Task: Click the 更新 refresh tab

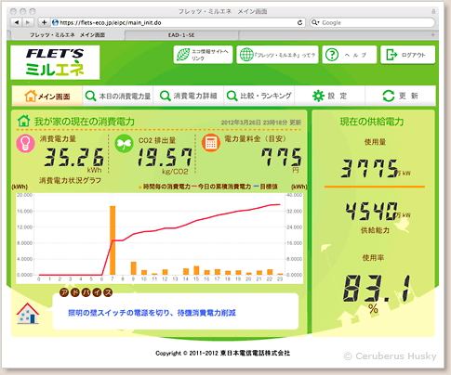Action: point(401,96)
